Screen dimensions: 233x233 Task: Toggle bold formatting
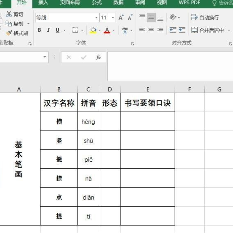pyautogui.click(x=40, y=30)
